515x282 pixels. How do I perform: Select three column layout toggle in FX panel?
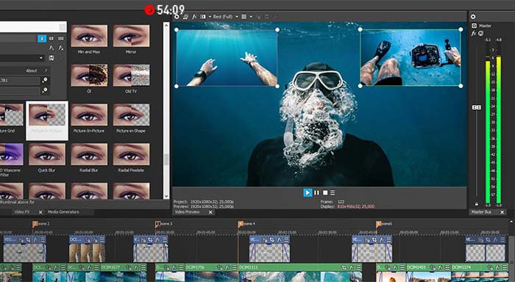click(61, 39)
